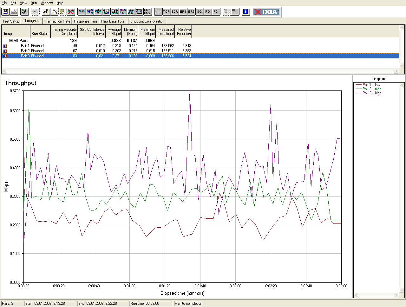Image resolution: width=406 pixels, height=307 pixels.
Task: Click the Copy icon in toolbar
Action: point(54,12)
